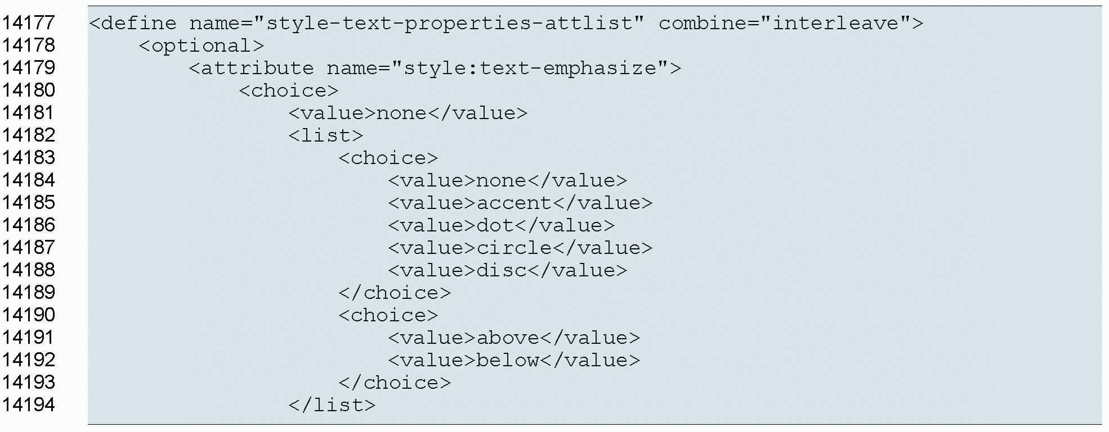
Task: Click line number 14181
Action: [29, 113]
